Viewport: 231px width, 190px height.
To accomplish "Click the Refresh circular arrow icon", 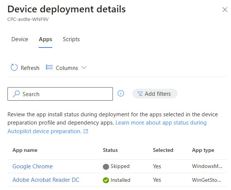I will pyautogui.click(x=14, y=68).
